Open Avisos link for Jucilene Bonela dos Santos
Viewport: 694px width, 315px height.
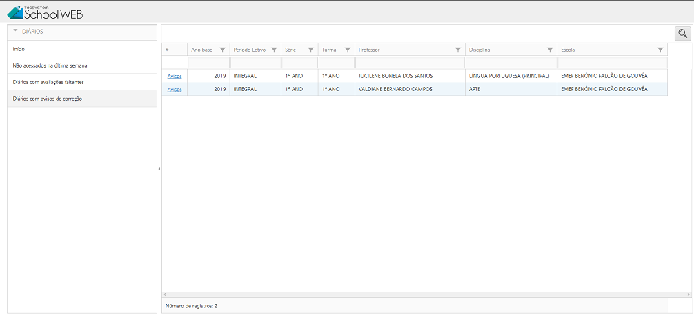pos(175,76)
